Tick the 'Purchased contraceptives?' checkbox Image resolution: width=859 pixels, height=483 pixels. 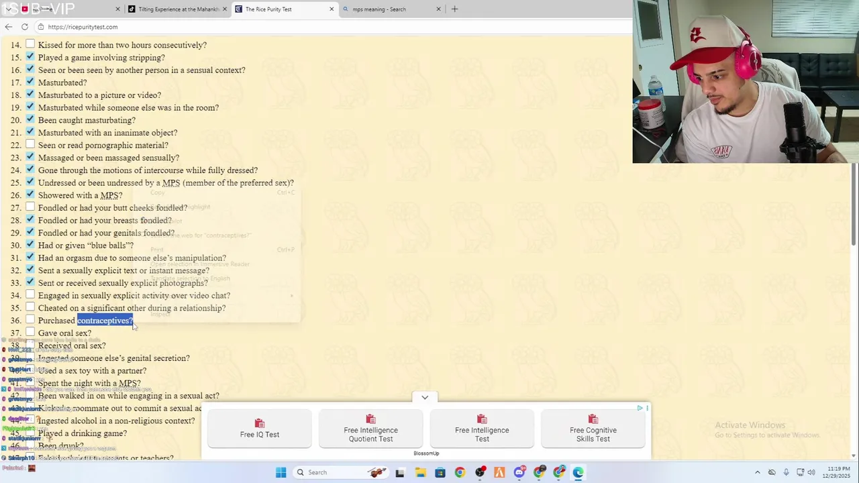coord(30,320)
